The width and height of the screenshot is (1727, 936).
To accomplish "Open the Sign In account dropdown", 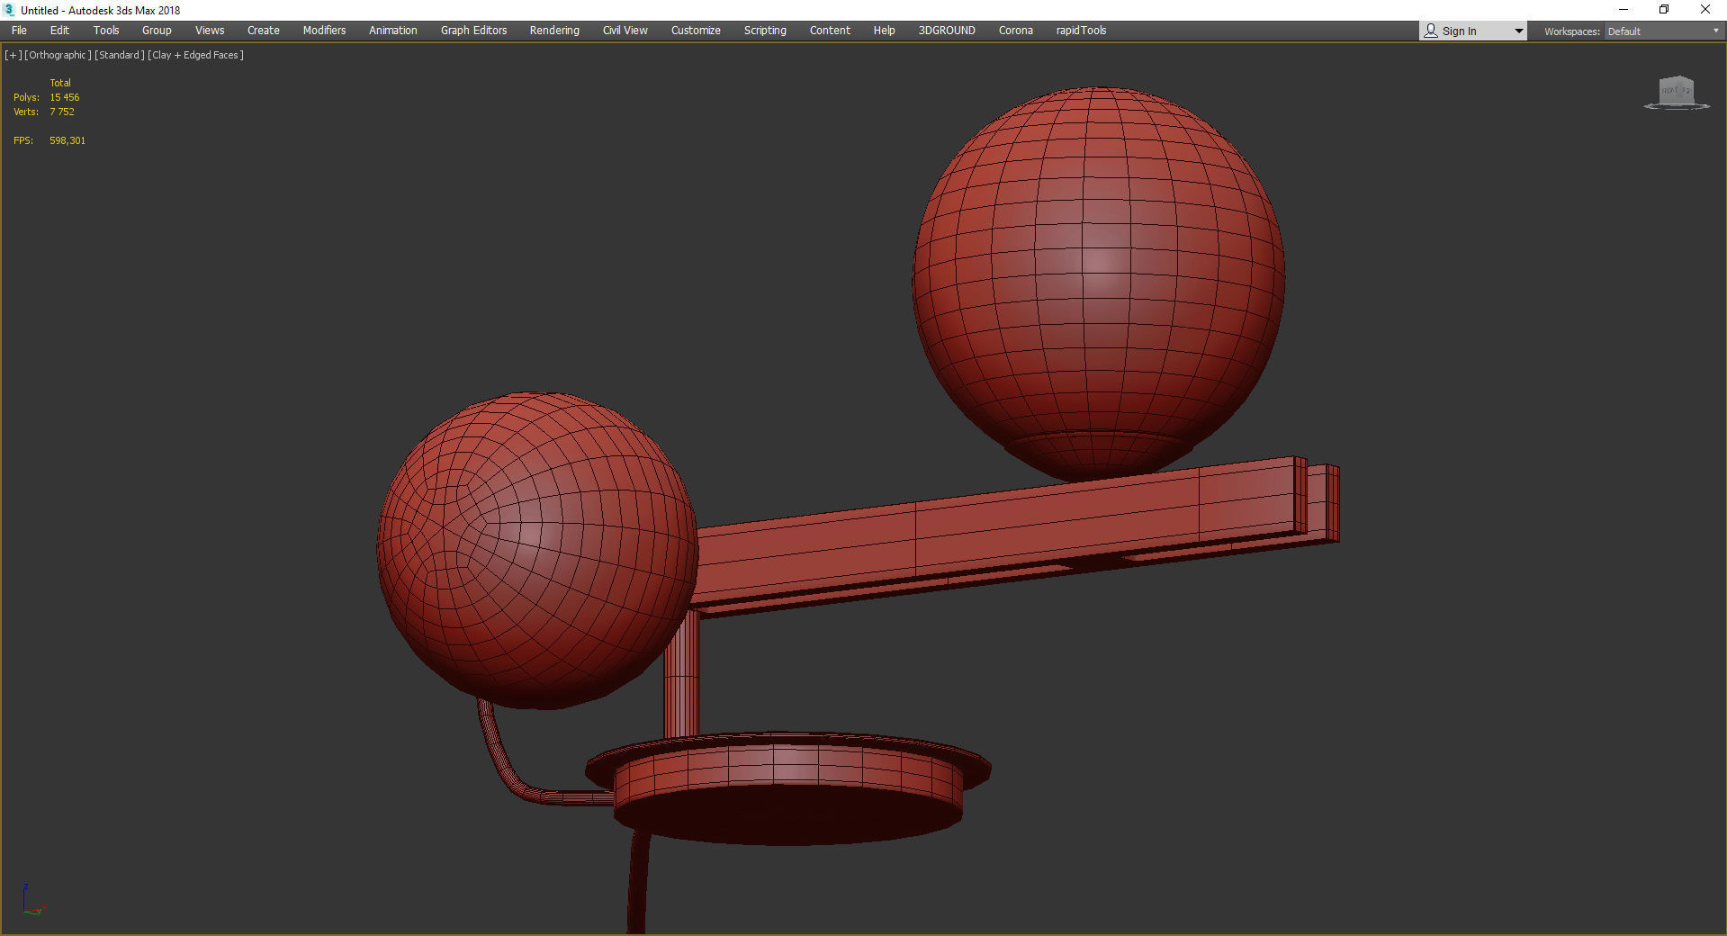I will 1473,31.
